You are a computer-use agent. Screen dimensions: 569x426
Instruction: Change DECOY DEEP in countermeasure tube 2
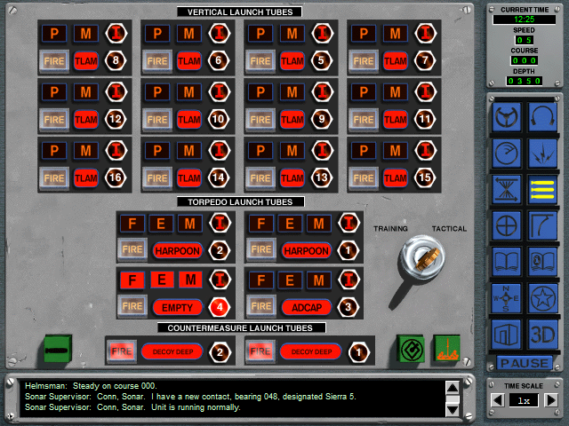click(172, 351)
